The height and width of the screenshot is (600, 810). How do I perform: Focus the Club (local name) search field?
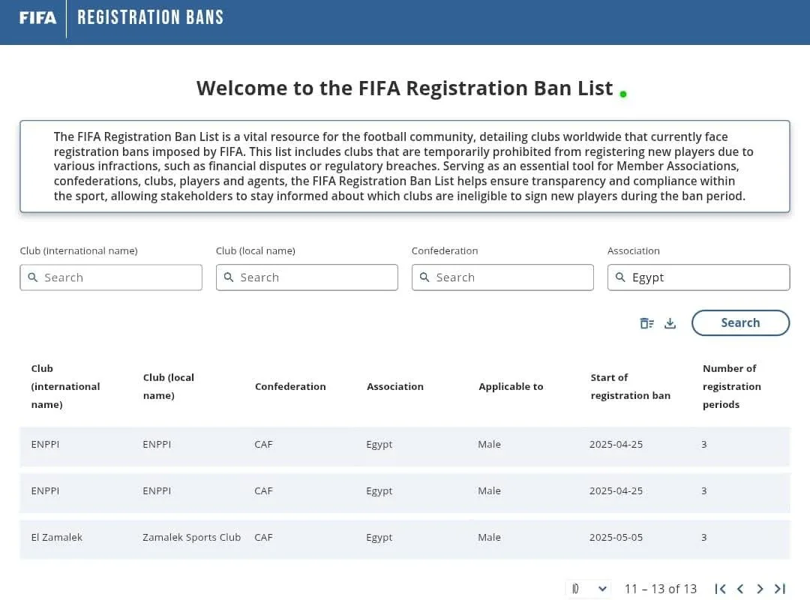(x=307, y=277)
